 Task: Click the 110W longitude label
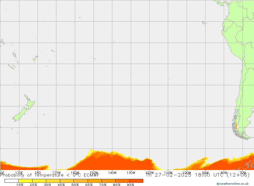click(168, 173)
